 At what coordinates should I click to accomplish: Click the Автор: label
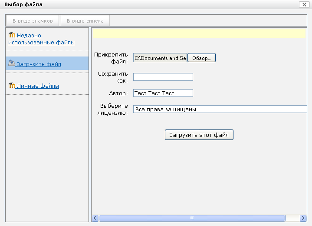tap(118, 93)
